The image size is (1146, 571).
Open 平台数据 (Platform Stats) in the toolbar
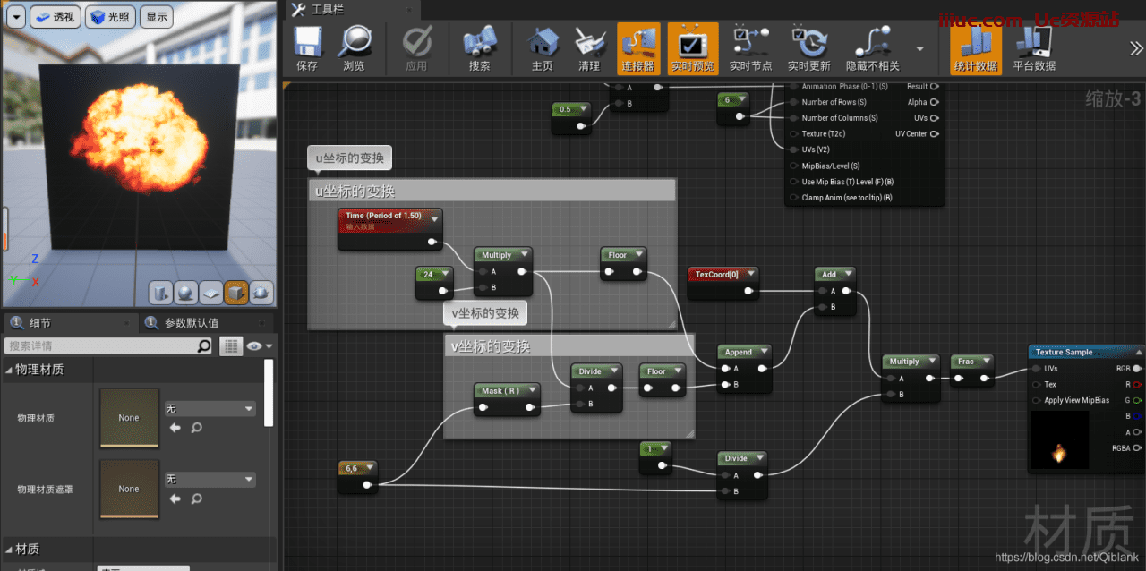tap(1034, 48)
